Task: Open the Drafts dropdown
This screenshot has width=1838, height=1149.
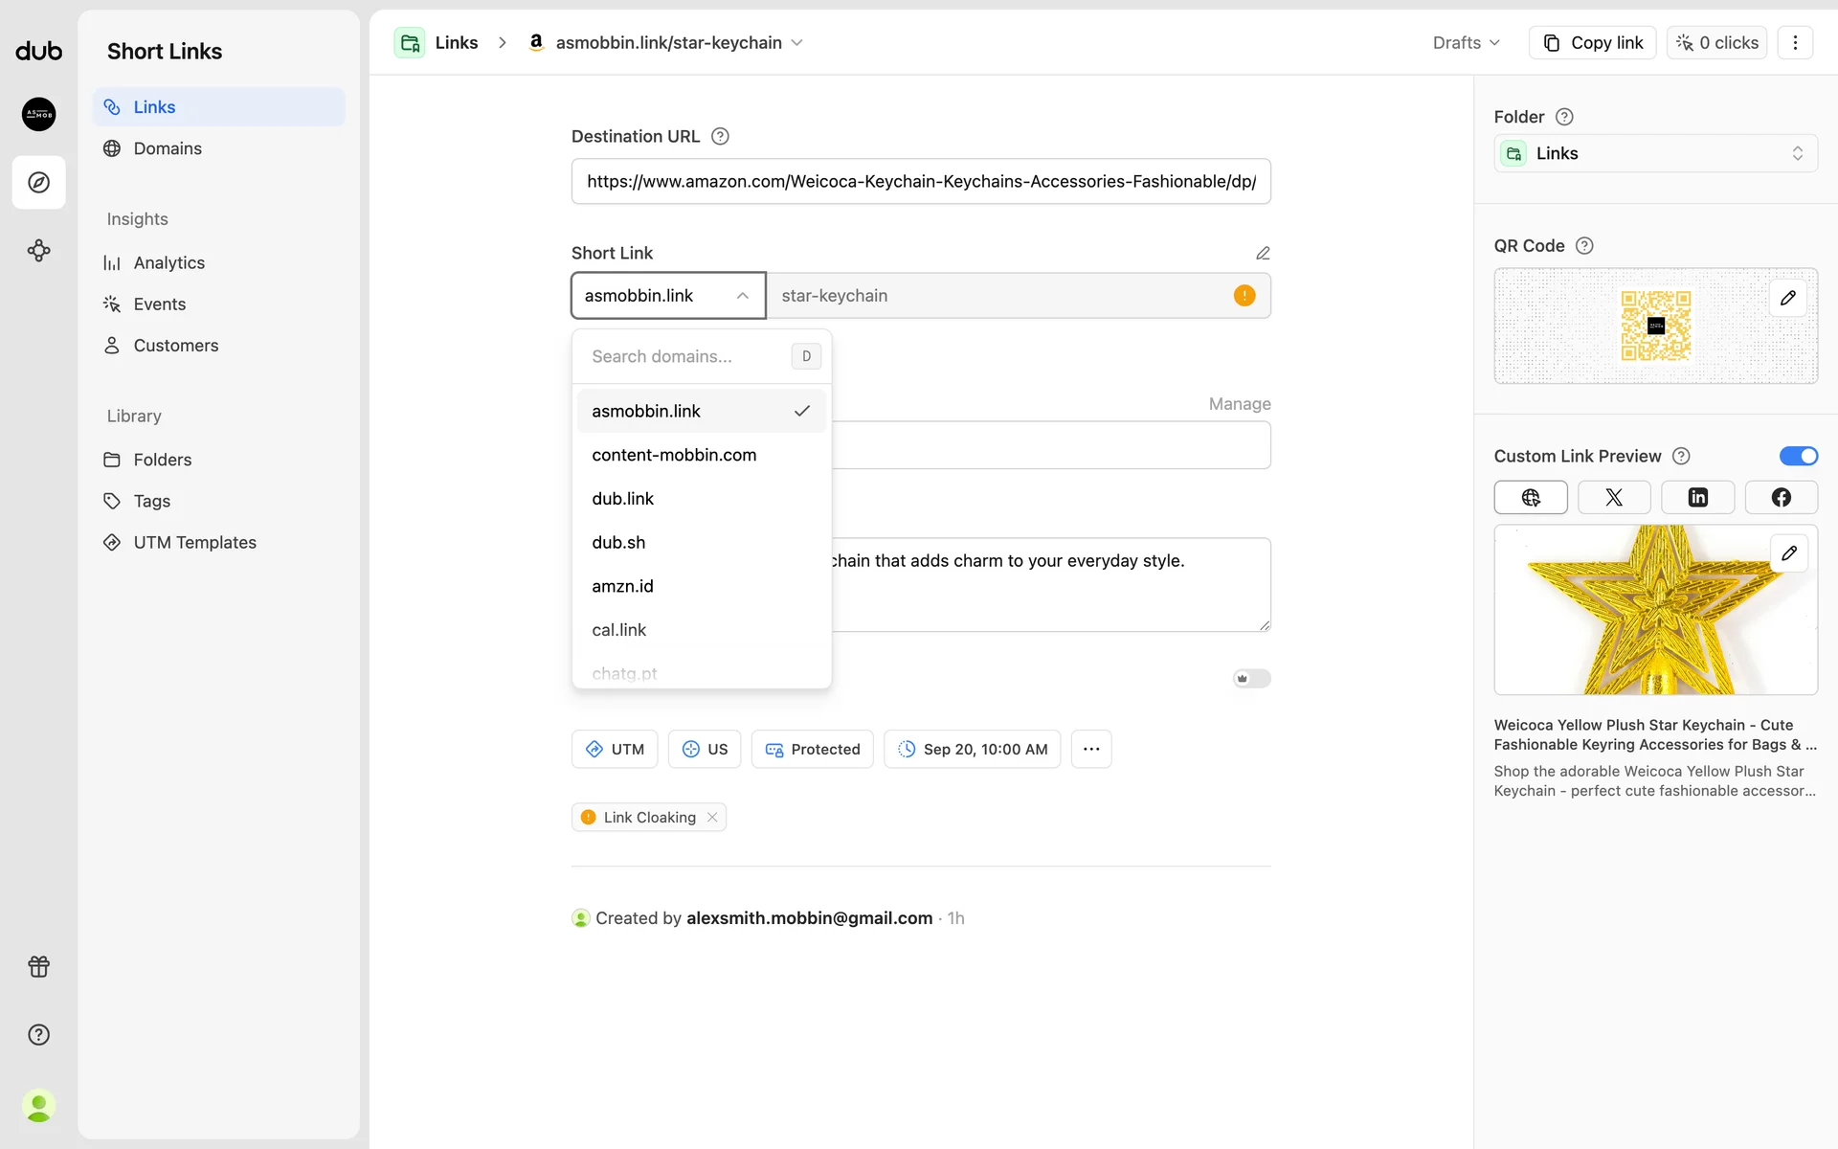Action: click(x=1466, y=42)
